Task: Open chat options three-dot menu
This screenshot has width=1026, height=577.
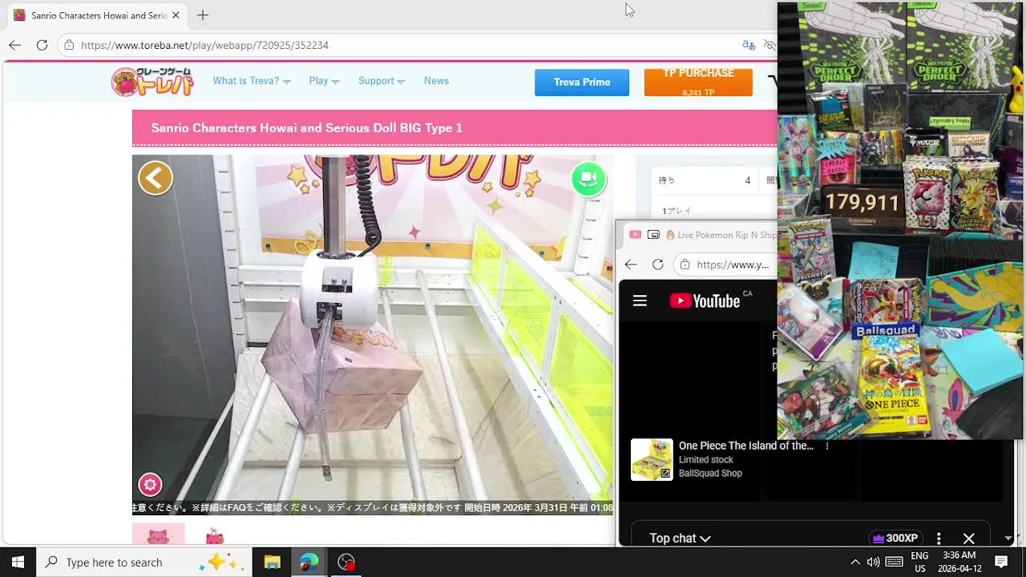Action: click(939, 539)
